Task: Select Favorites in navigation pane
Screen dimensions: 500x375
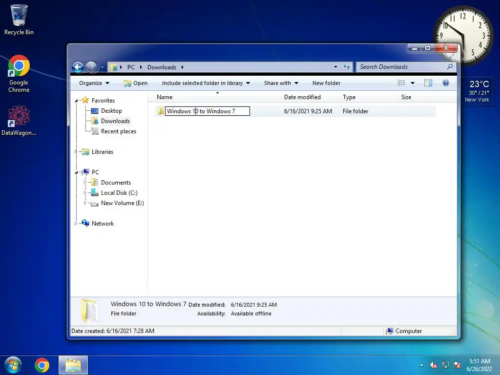Action: tap(103, 101)
